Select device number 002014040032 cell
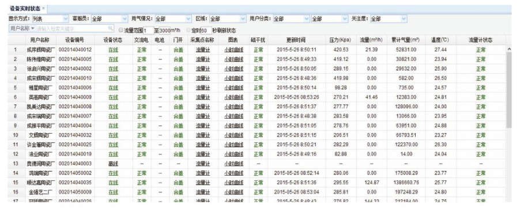The width and height of the screenshot is (524, 216). [x=75, y=135]
